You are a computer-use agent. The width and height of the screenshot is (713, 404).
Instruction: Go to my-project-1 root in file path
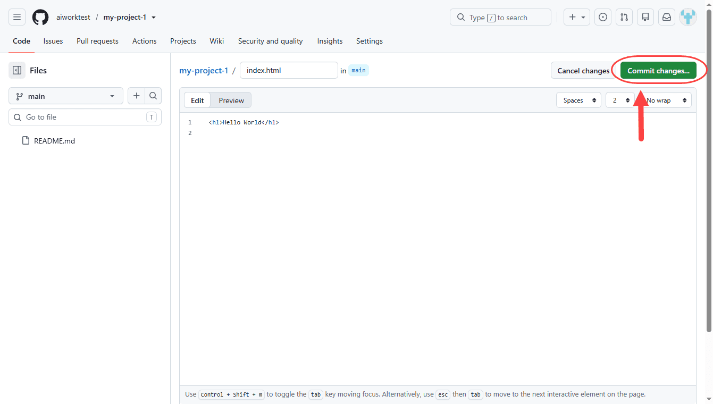[204, 71]
